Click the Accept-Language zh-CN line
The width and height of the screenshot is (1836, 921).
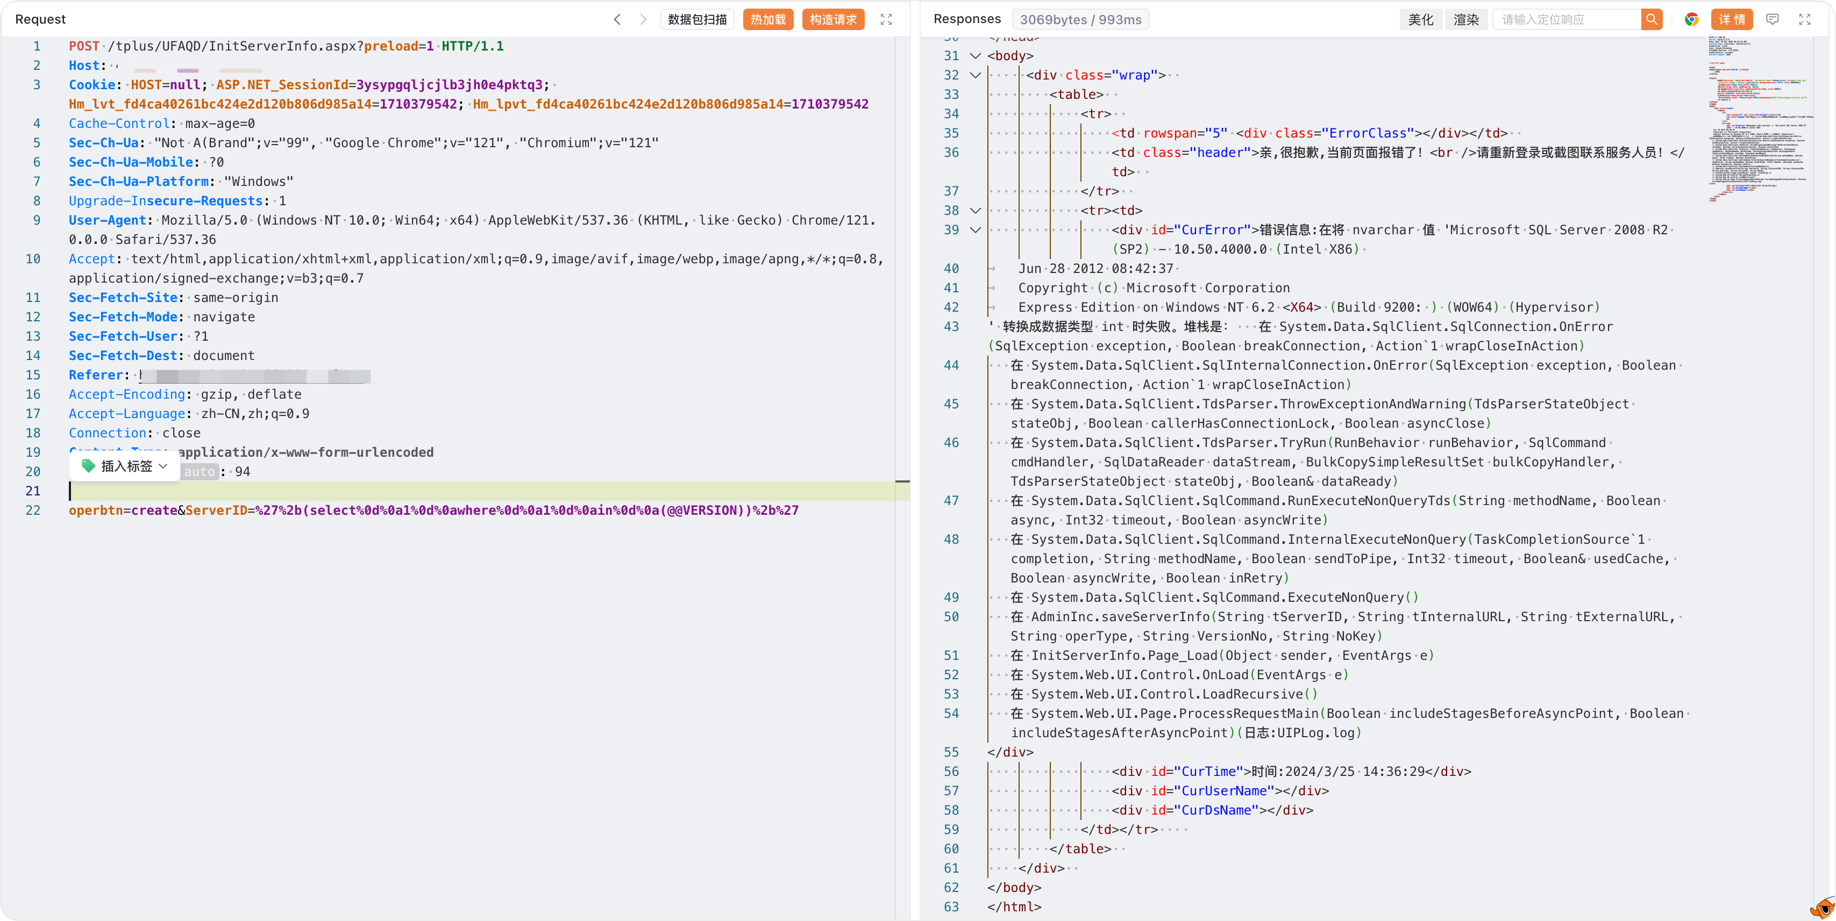pyautogui.click(x=189, y=413)
